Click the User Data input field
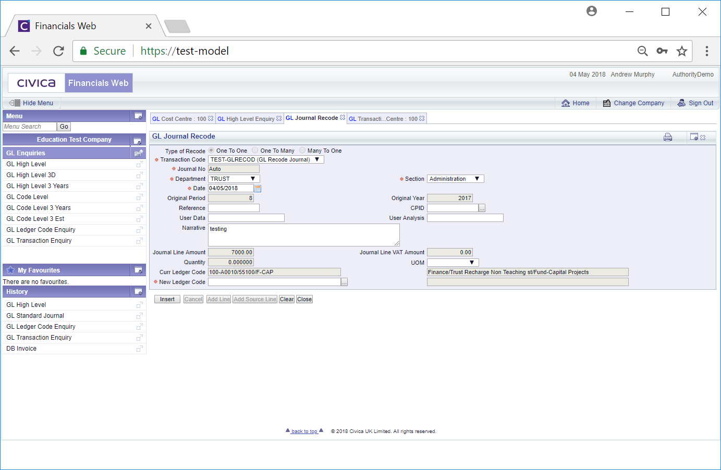Screen dimensions: 721x470 pyautogui.click(x=246, y=218)
